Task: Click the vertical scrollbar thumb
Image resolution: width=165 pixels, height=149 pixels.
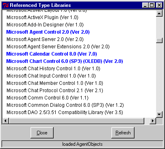Action: [159, 40]
